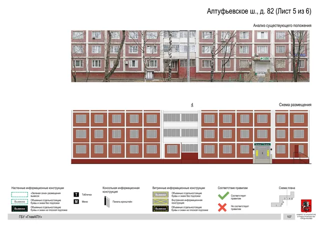320x226 pixels.
Task: Click the 'Панель-кронштейн' label
Action: pos(122,202)
